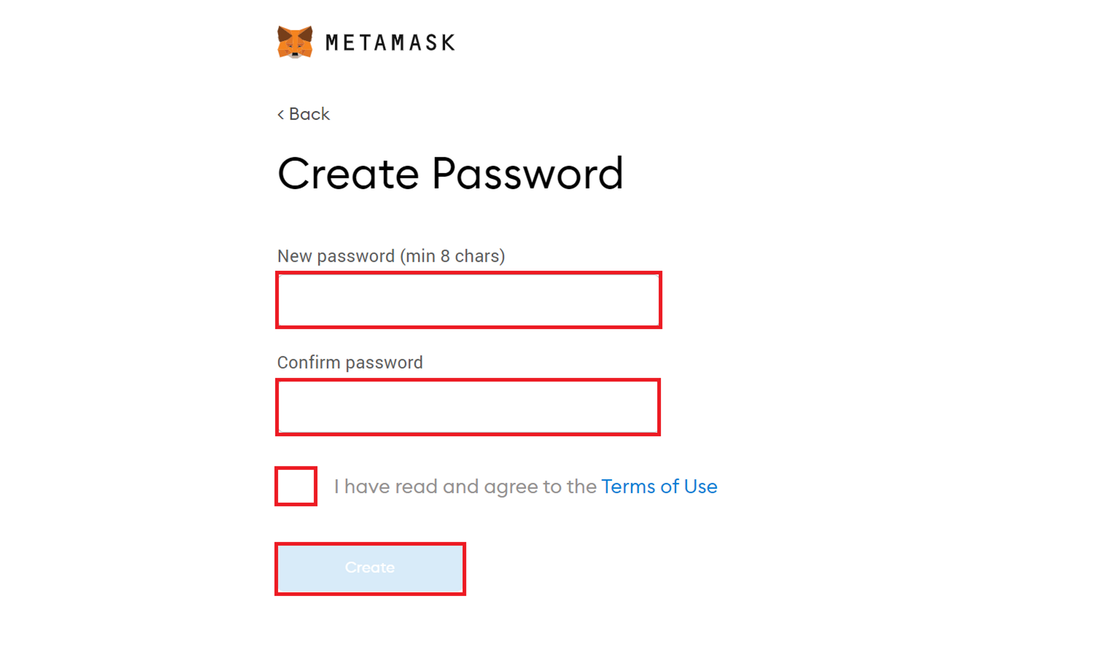
Task: Focus the New password input field
Action: [x=468, y=300]
